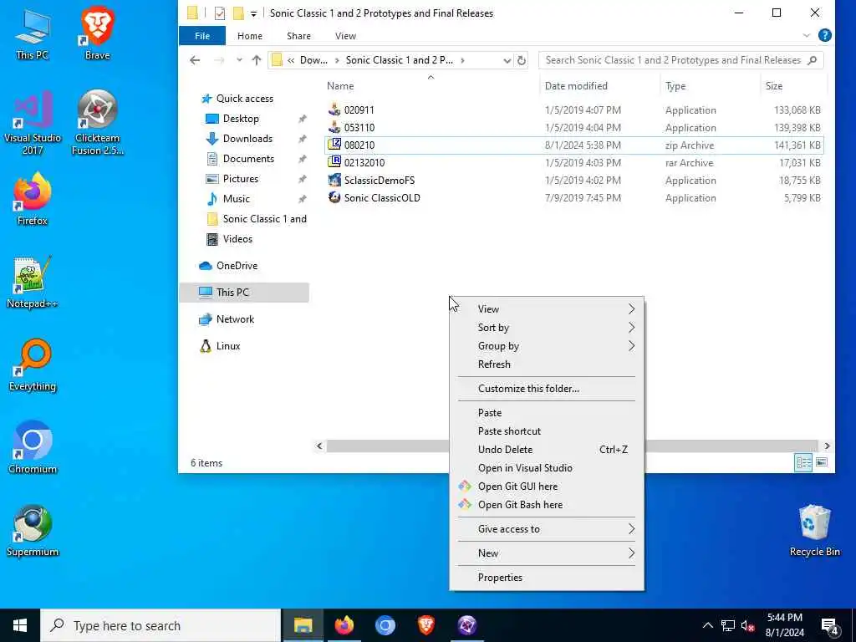Click the horizontal scrollbar right arrow
Image resolution: width=856 pixels, height=642 pixels.
click(x=827, y=446)
